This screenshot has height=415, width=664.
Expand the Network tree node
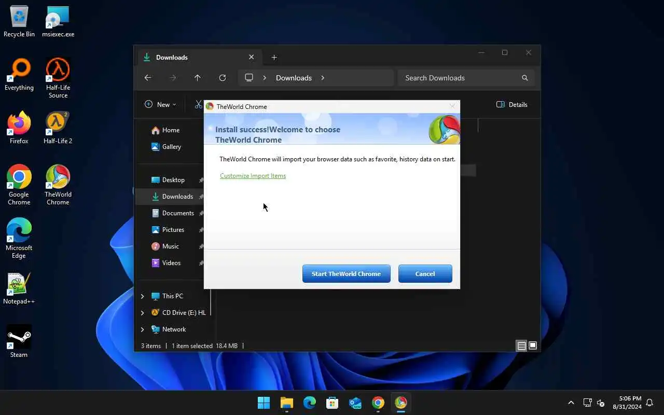click(x=142, y=329)
